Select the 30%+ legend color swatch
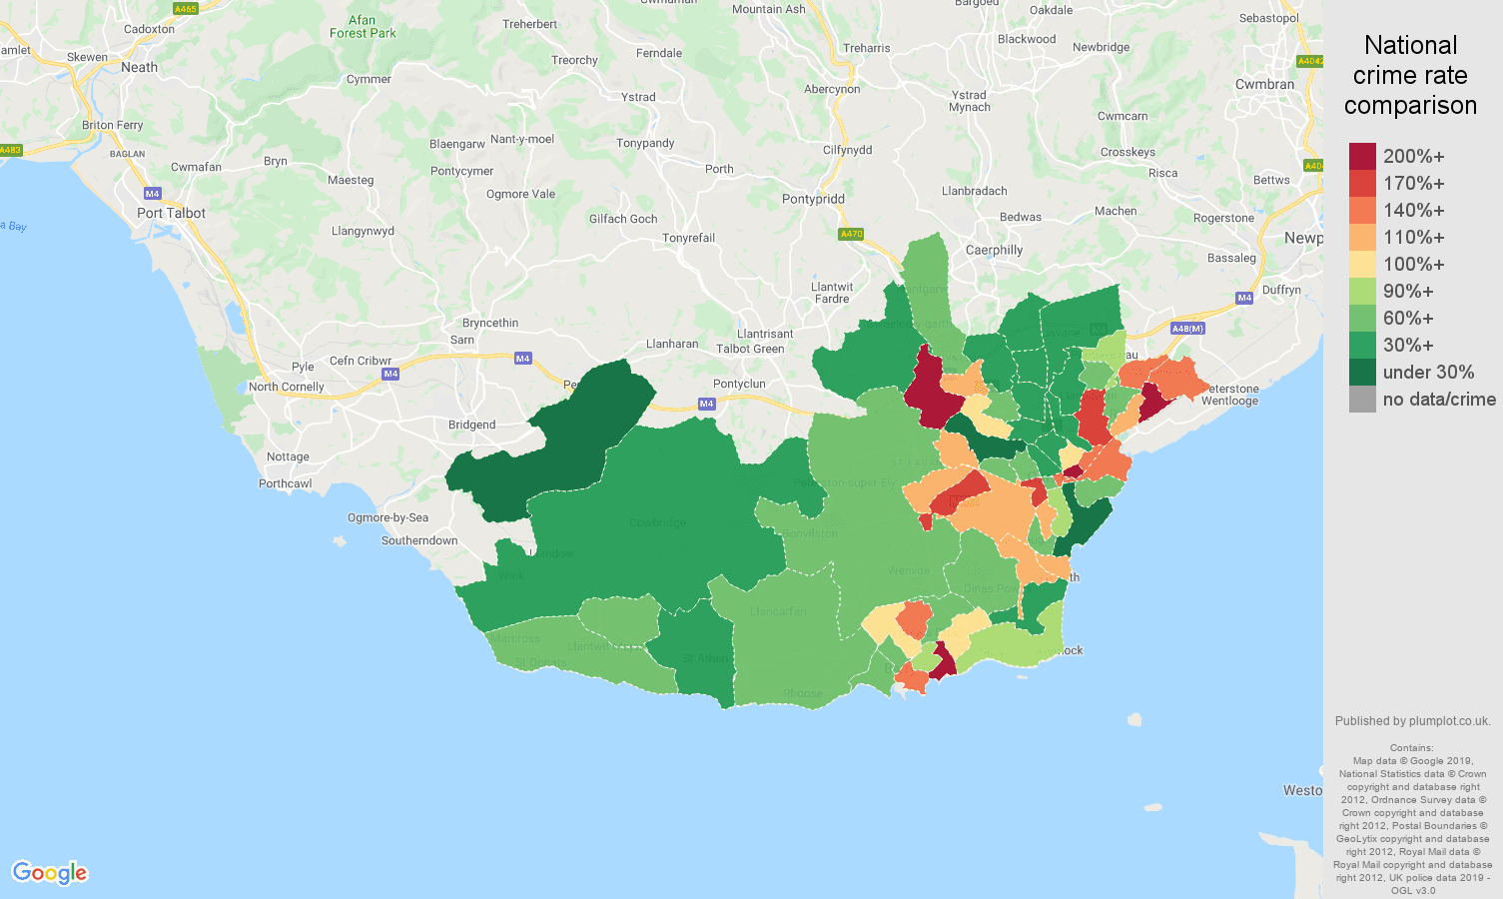 tap(1362, 345)
